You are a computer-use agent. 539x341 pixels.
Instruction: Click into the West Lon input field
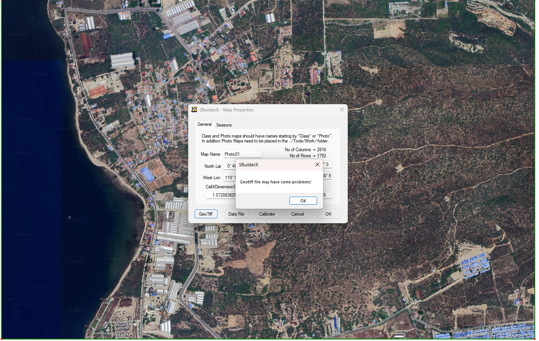(x=230, y=177)
